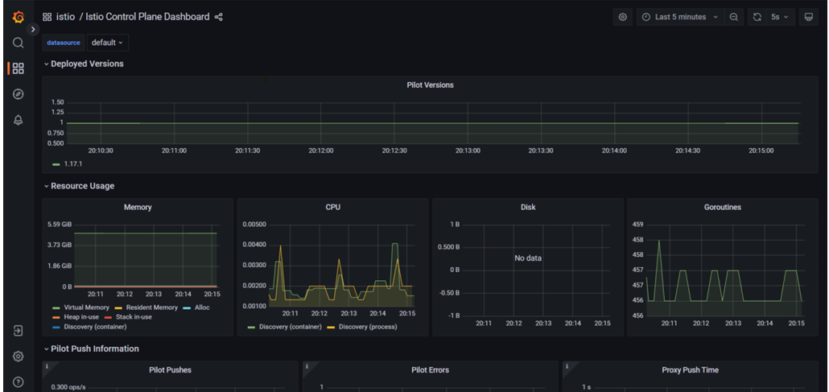Open the 5s refresh interval dropdown
Image resolution: width=829 pixels, height=392 pixels.
click(780, 17)
